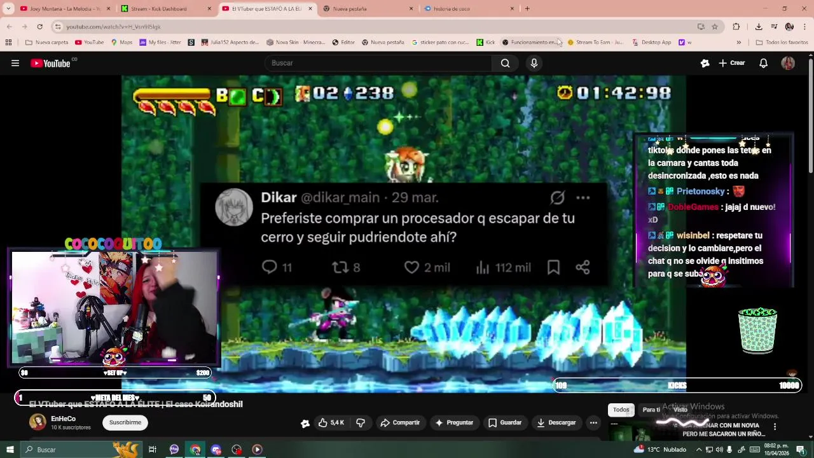This screenshot has width=814, height=458.
Task: Click the Thanks heart icon beside likes
Action: tap(305, 423)
